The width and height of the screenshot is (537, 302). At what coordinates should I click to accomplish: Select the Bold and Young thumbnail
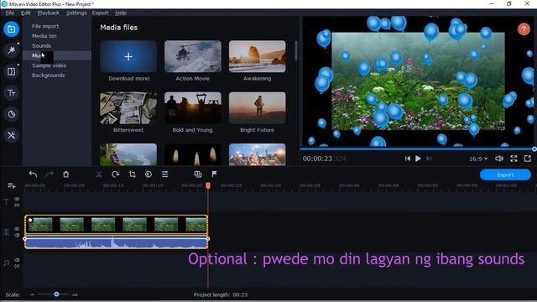click(193, 108)
